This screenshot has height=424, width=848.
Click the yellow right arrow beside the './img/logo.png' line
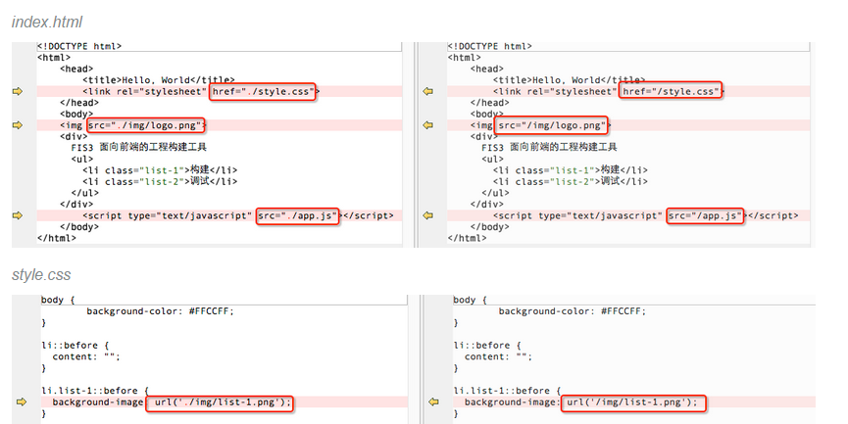(x=18, y=124)
